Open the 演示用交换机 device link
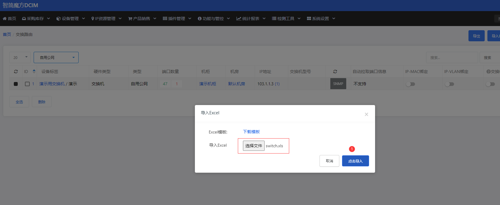 (x=52, y=84)
